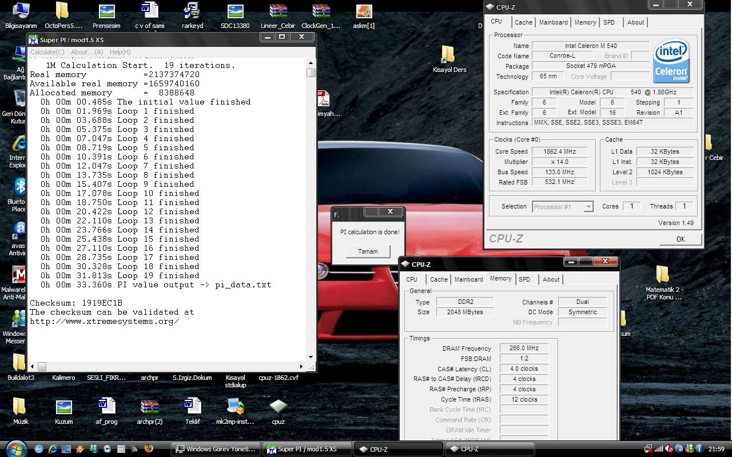Open the Müzik folder icon
The image size is (732, 457).
[x=21, y=411]
